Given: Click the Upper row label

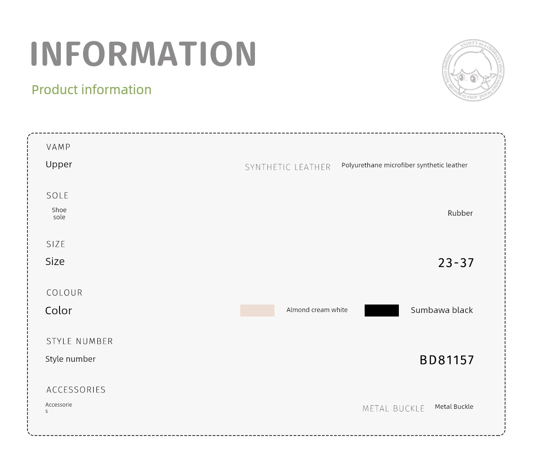Looking at the screenshot, I should [59, 164].
